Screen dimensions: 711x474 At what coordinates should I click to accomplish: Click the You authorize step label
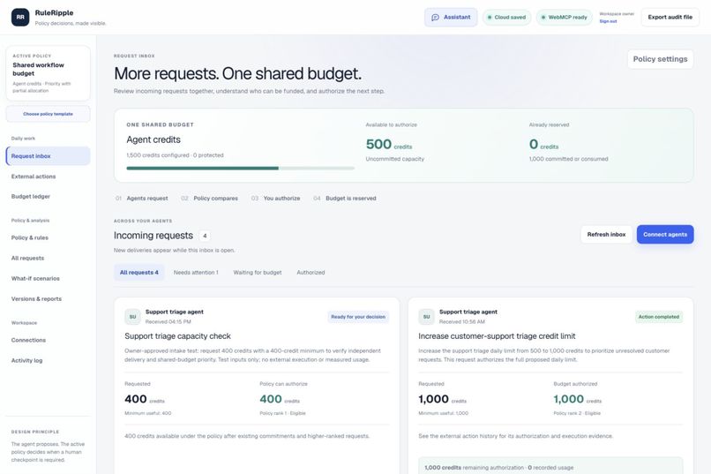[281, 199]
